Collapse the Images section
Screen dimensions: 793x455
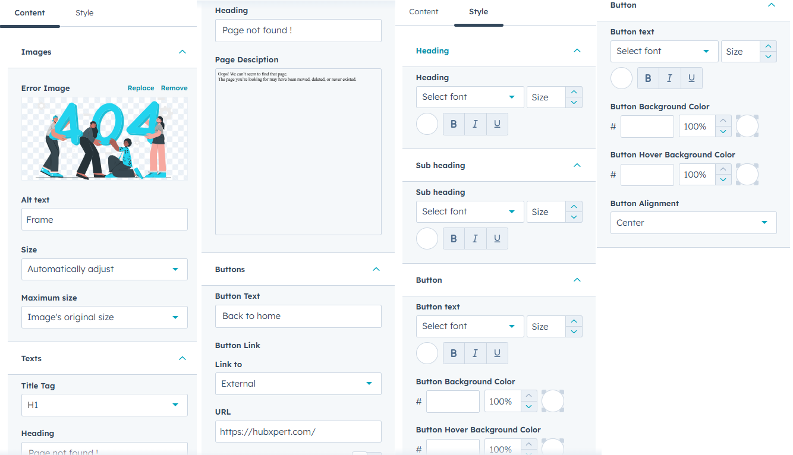[182, 52]
